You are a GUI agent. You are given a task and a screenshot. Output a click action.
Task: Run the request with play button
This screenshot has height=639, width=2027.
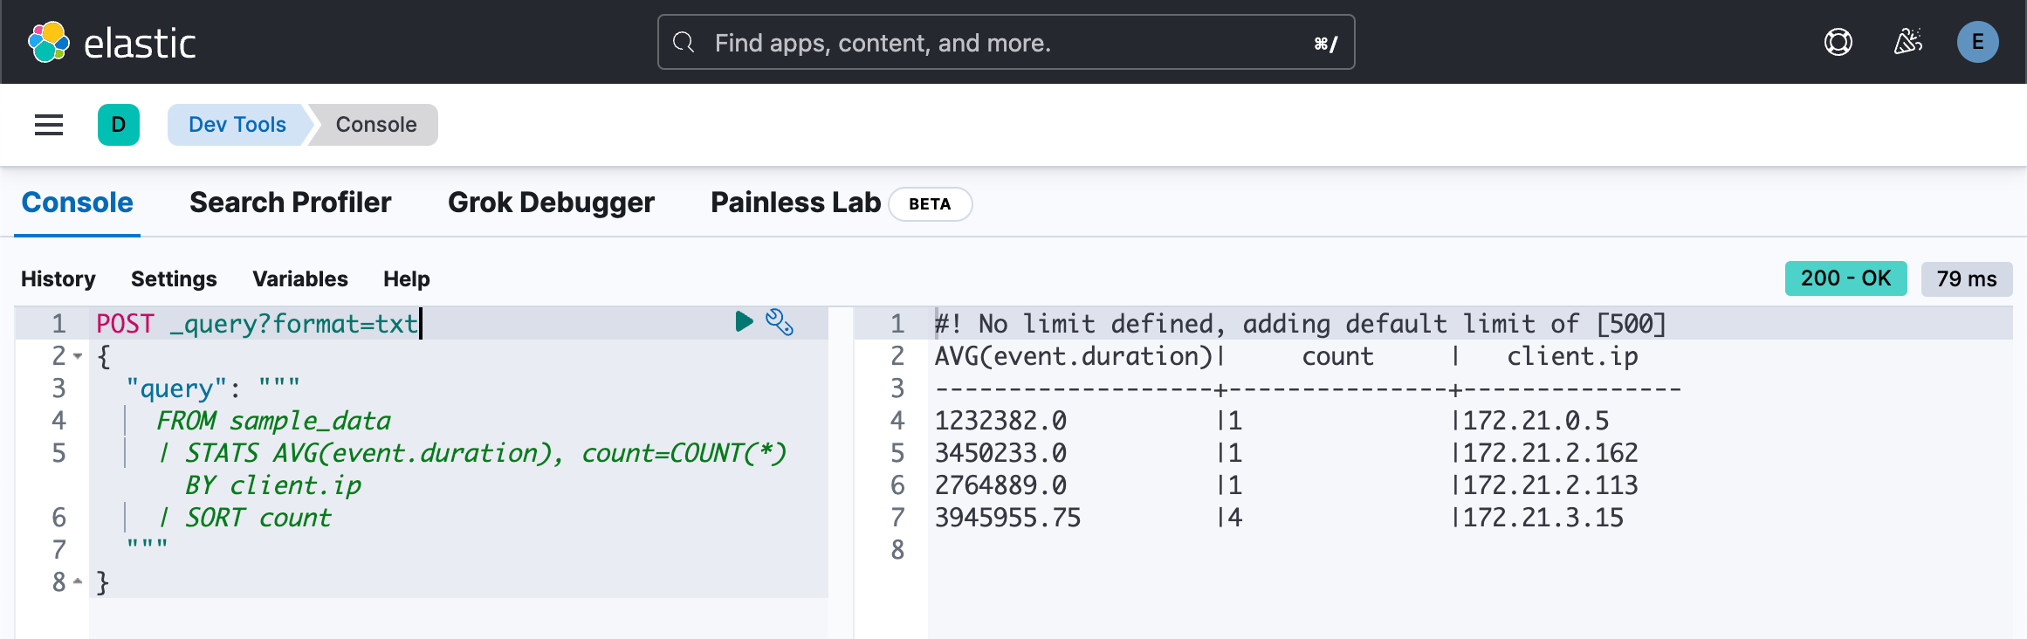[x=744, y=322]
